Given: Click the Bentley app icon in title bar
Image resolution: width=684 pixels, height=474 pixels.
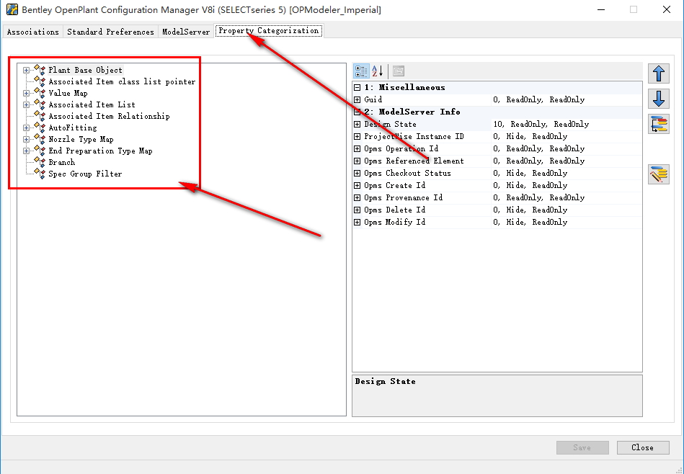Looking at the screenshot, I should (x=12, y=9).
